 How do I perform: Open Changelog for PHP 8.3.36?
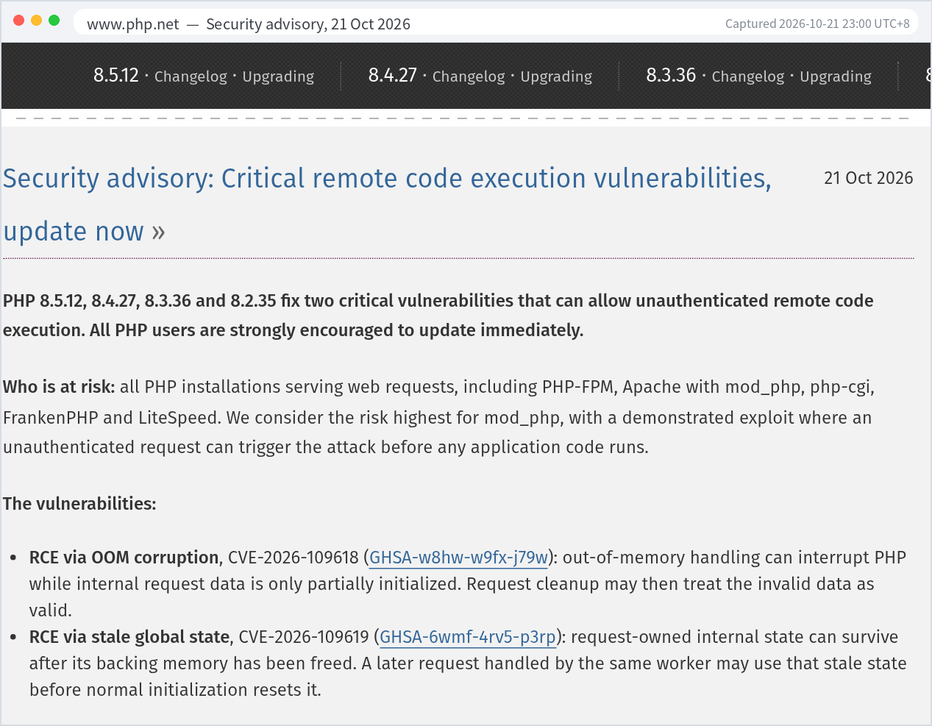click(x=748, y=76)
